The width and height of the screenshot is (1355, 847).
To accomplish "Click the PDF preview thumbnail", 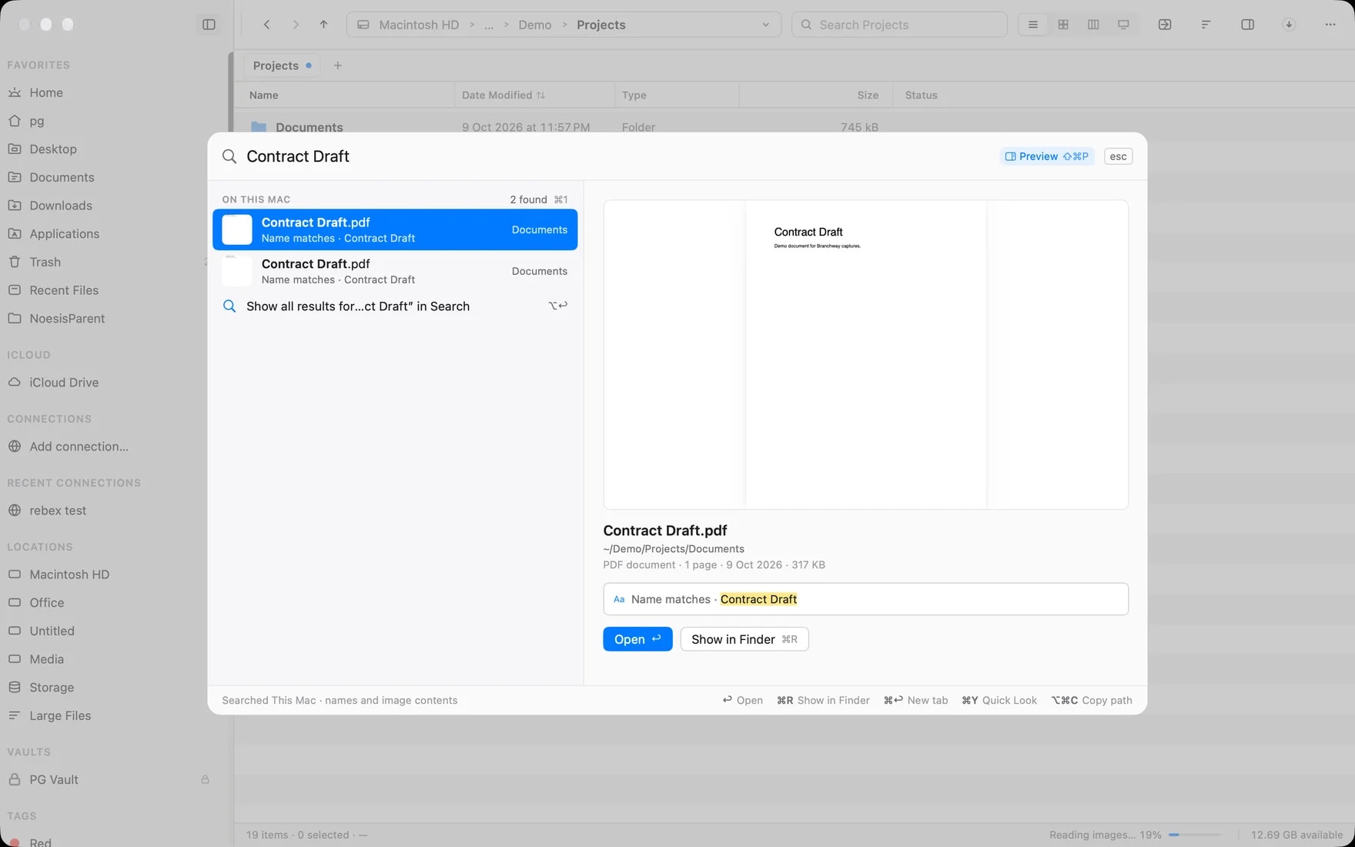I will (x=865, y=354).
